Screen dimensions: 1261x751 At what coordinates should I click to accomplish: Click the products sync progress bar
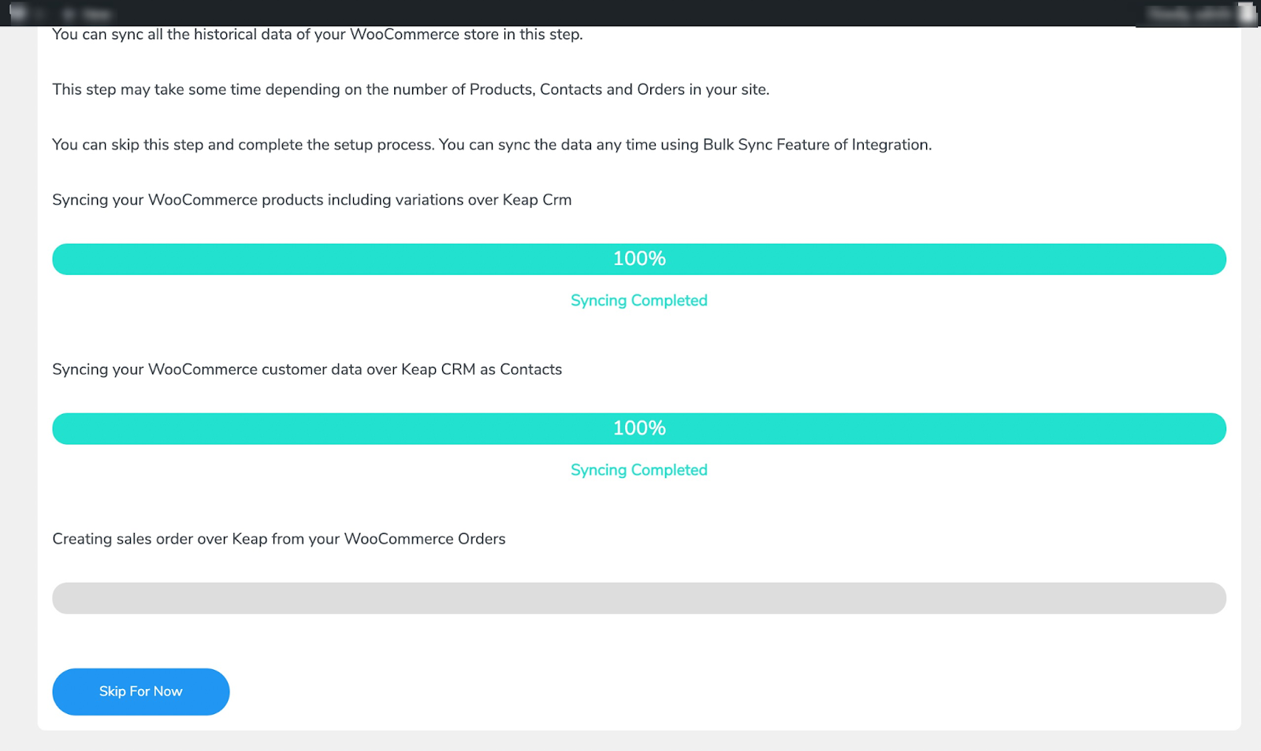(639, 259)
